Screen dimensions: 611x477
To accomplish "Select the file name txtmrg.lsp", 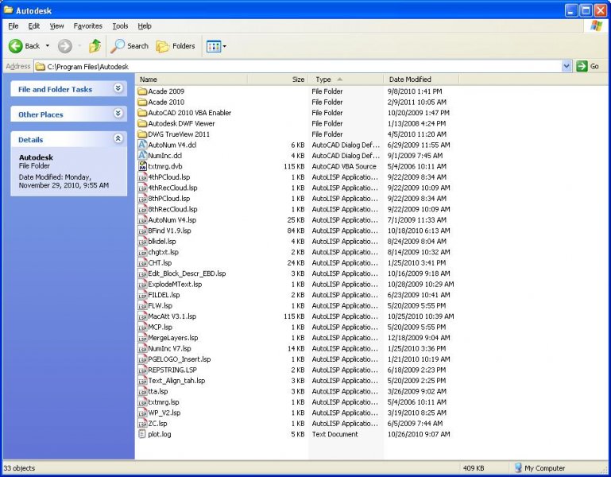I will (x=164, y=402).
